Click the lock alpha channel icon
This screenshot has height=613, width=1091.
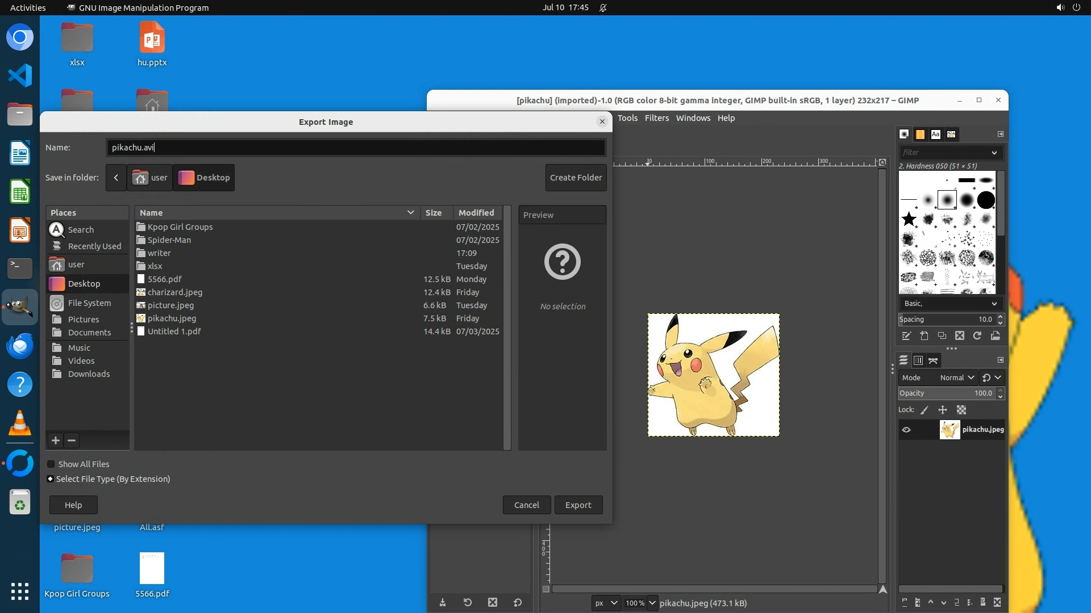(x=961, y=410)
